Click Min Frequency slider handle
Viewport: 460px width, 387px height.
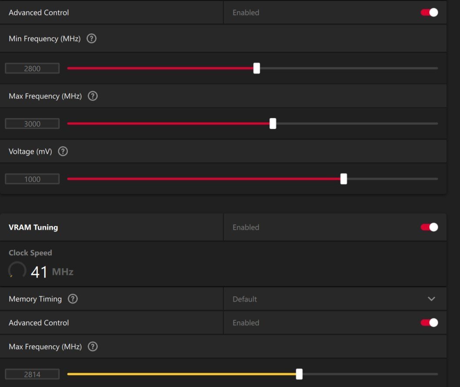257,68
